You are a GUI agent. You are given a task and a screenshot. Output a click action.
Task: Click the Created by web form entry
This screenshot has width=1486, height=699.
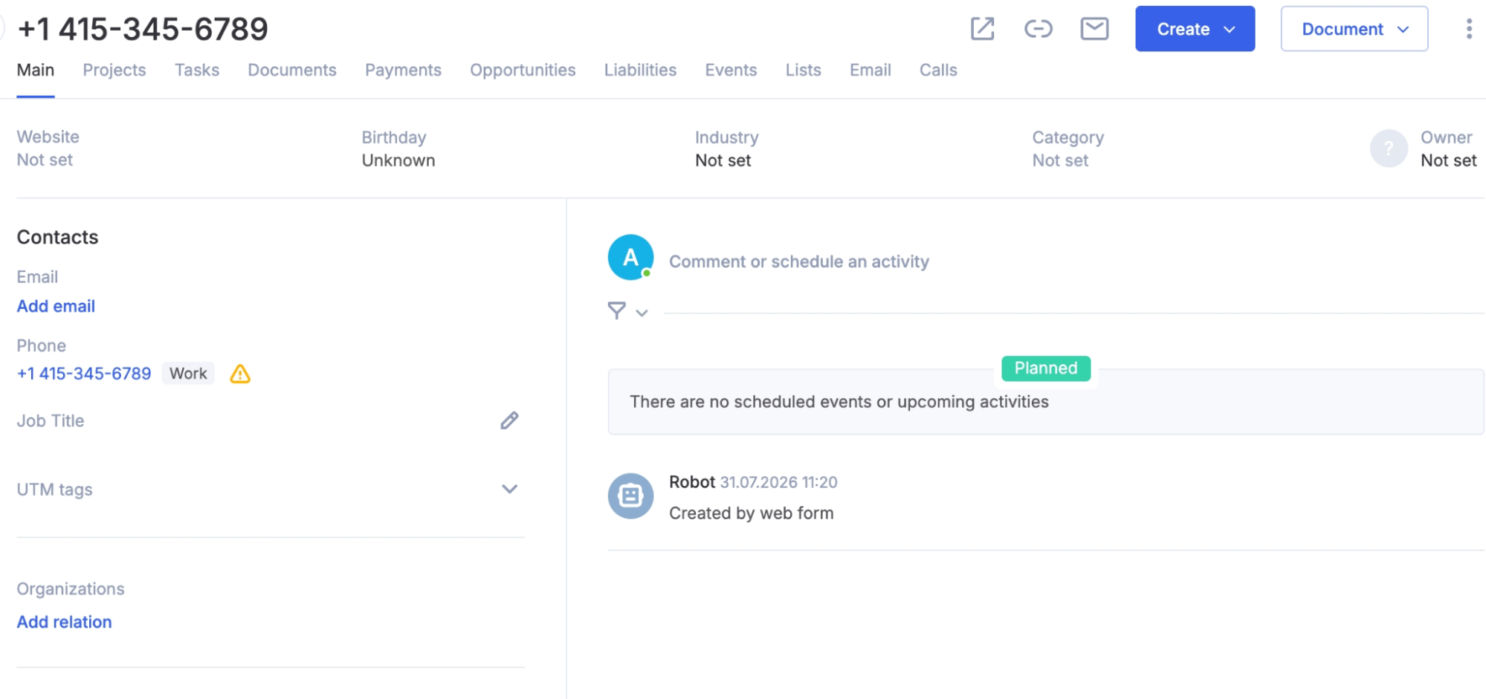[x=751, y=513]
